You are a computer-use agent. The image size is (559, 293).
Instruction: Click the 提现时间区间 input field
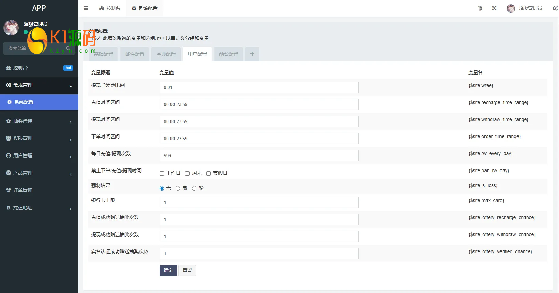point(259,121)
